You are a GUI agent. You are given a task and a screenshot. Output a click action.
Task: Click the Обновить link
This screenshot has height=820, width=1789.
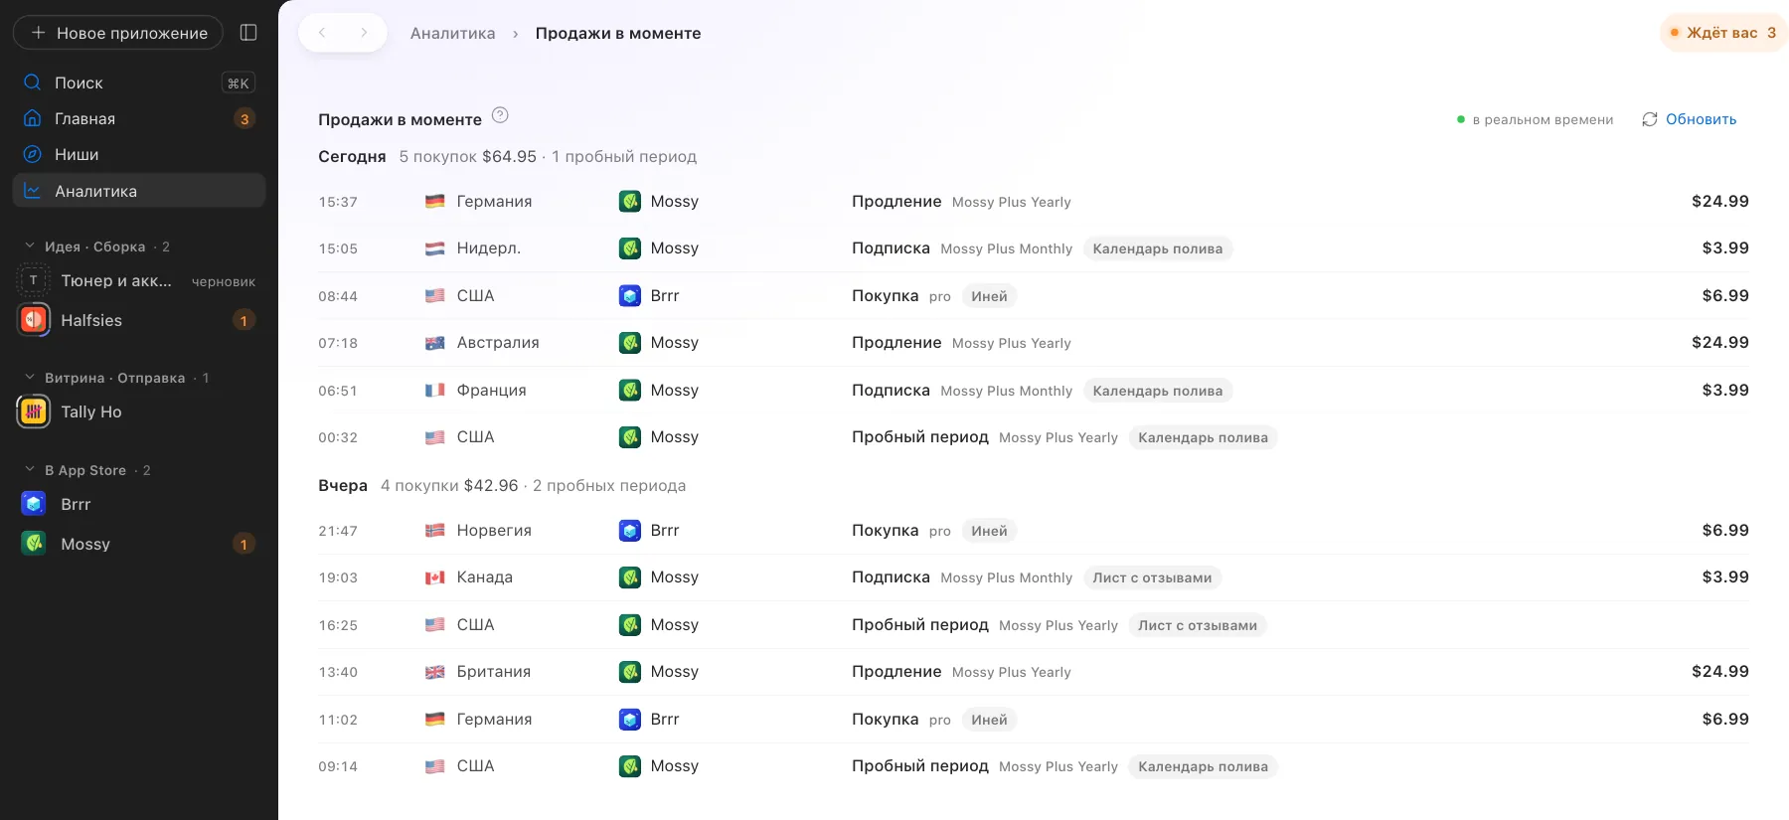(x=1701, y=119)
